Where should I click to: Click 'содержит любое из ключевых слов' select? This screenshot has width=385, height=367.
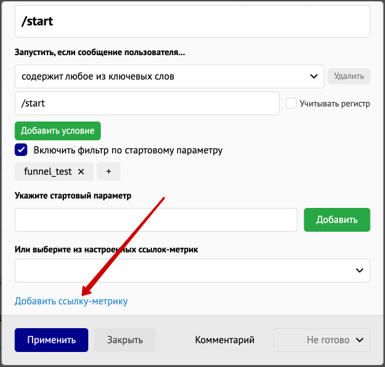click(x=170, y=76)
